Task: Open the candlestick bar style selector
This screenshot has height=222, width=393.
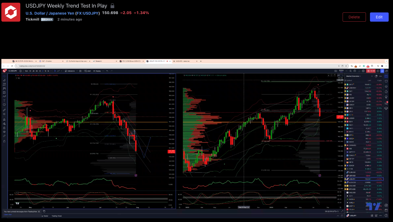Action: (x=55, y=71)
